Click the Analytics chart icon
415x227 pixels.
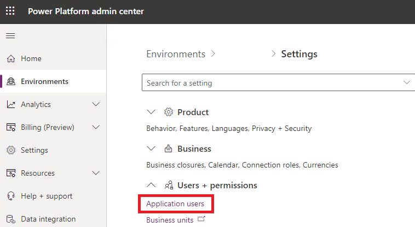point(11,104)
